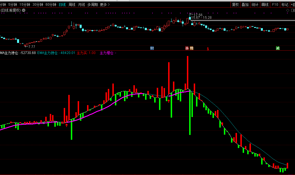Click the 涨 limit-up marker icon
The height and width of the screenshot is (175, 295).
click(187, 48)
